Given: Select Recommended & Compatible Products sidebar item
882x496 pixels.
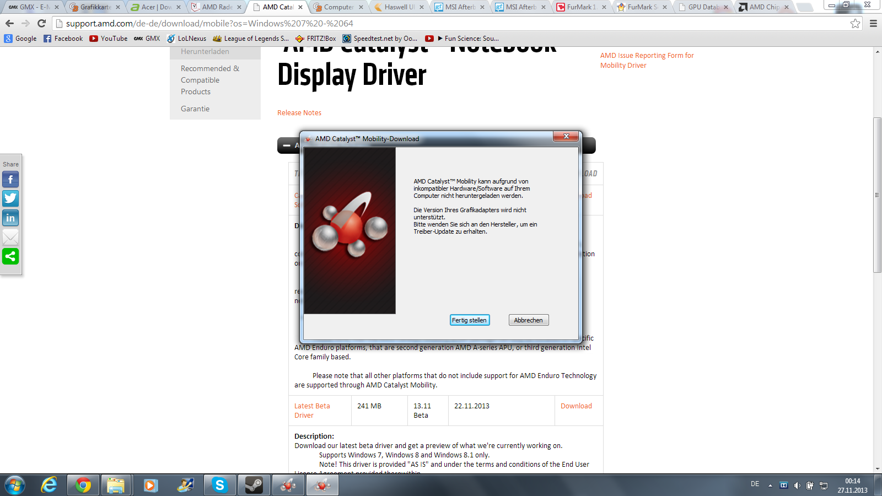Looking at the screenshot, I should coord(210,80).
